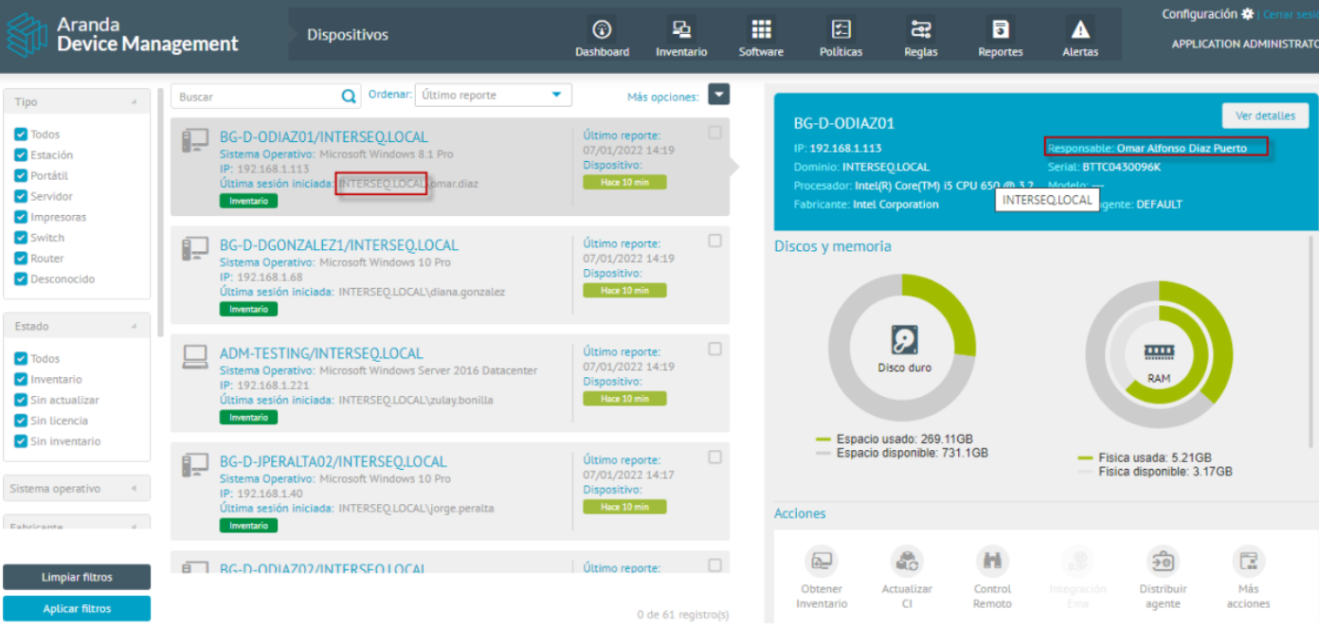Click the Ver detalles button

(x=1265, y=116)
